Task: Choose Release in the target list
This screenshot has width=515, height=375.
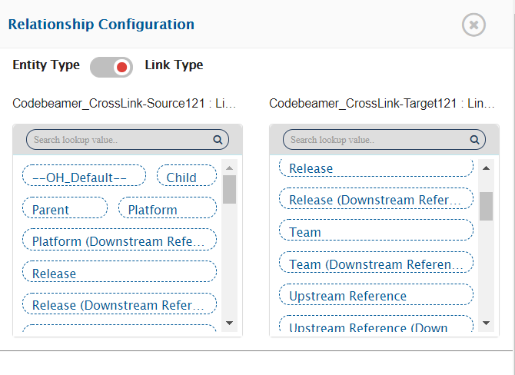Action: pyautogui.click(x=376, y=168)
